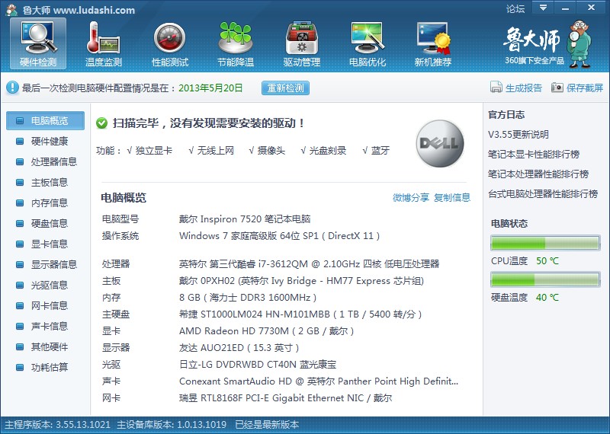The height and width of the screenshot is (434, 610).
Task: Select 硬盘信息 in the left sidebar
Action: (x=49, y=223)
